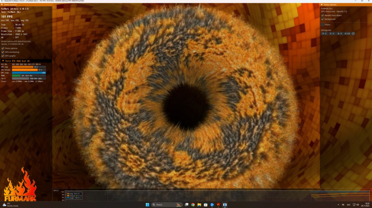Image resolution: width=372 pixels, height=208 pixels.
Task: Click the G value field of OSD bgcolor
Action: 331,33
